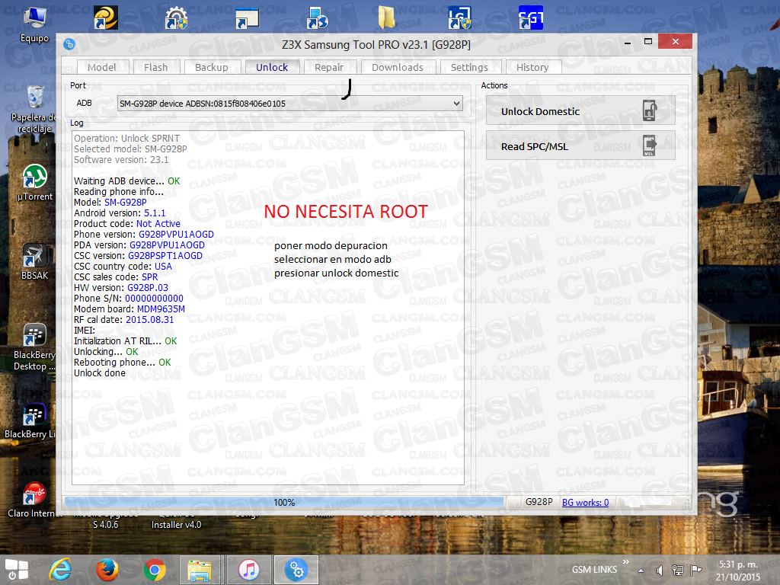Close the Z3X Samsung Tool window
780x585 pixels.
pyautogui.click(x=675, y=42)
